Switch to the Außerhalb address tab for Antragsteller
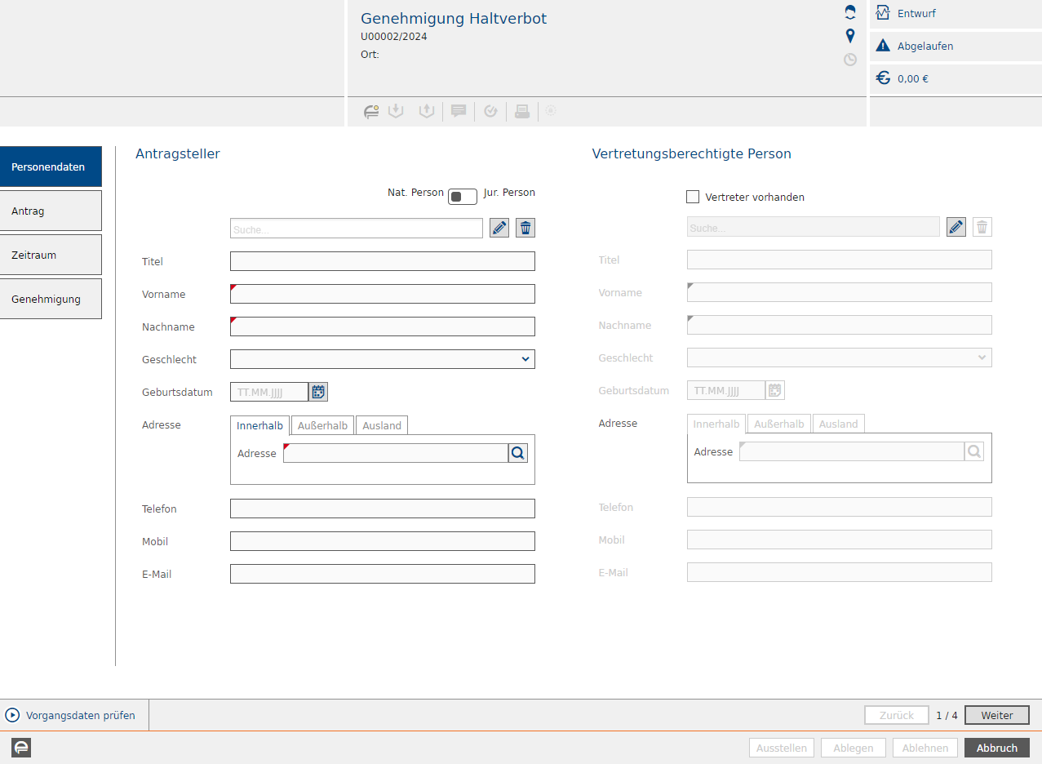This screenshot has width=1042, height=764. (322, 425)
